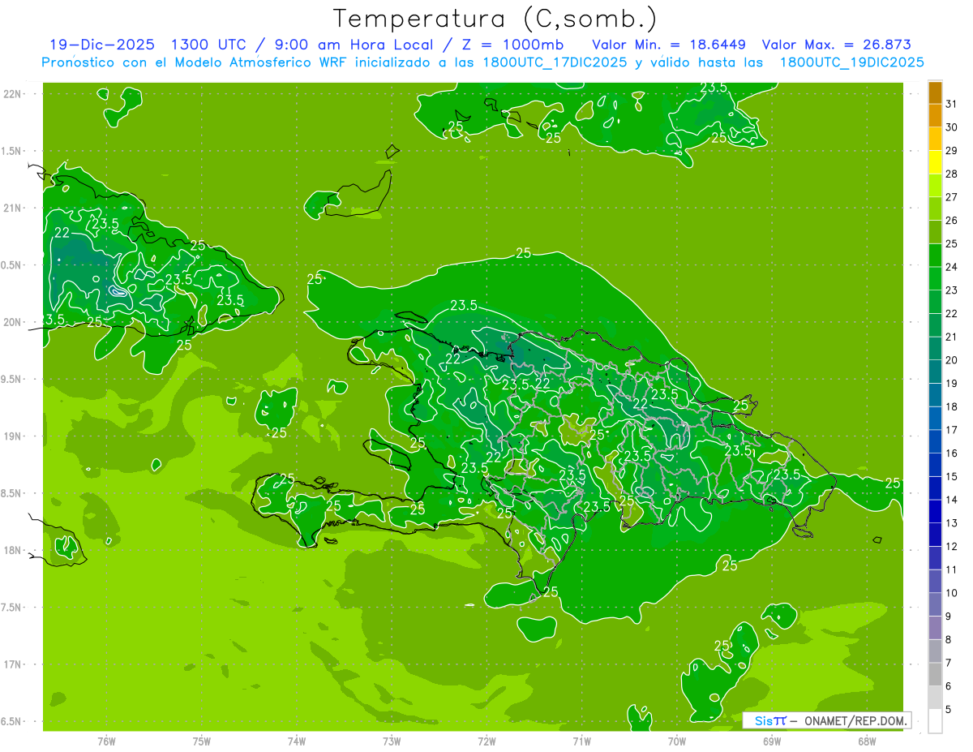Pick the dark orange swatch above 31 in the legend
This screenshot has height=752, width=973.
[x=935, y=92]
